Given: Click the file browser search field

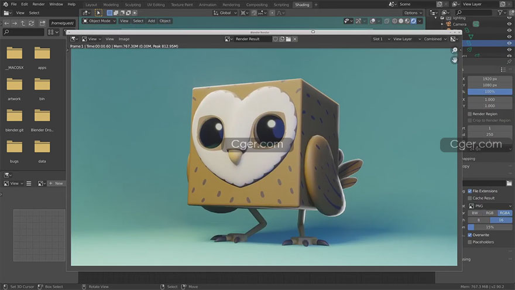Looking at the screenshot, I should click(x=23, y=32).
